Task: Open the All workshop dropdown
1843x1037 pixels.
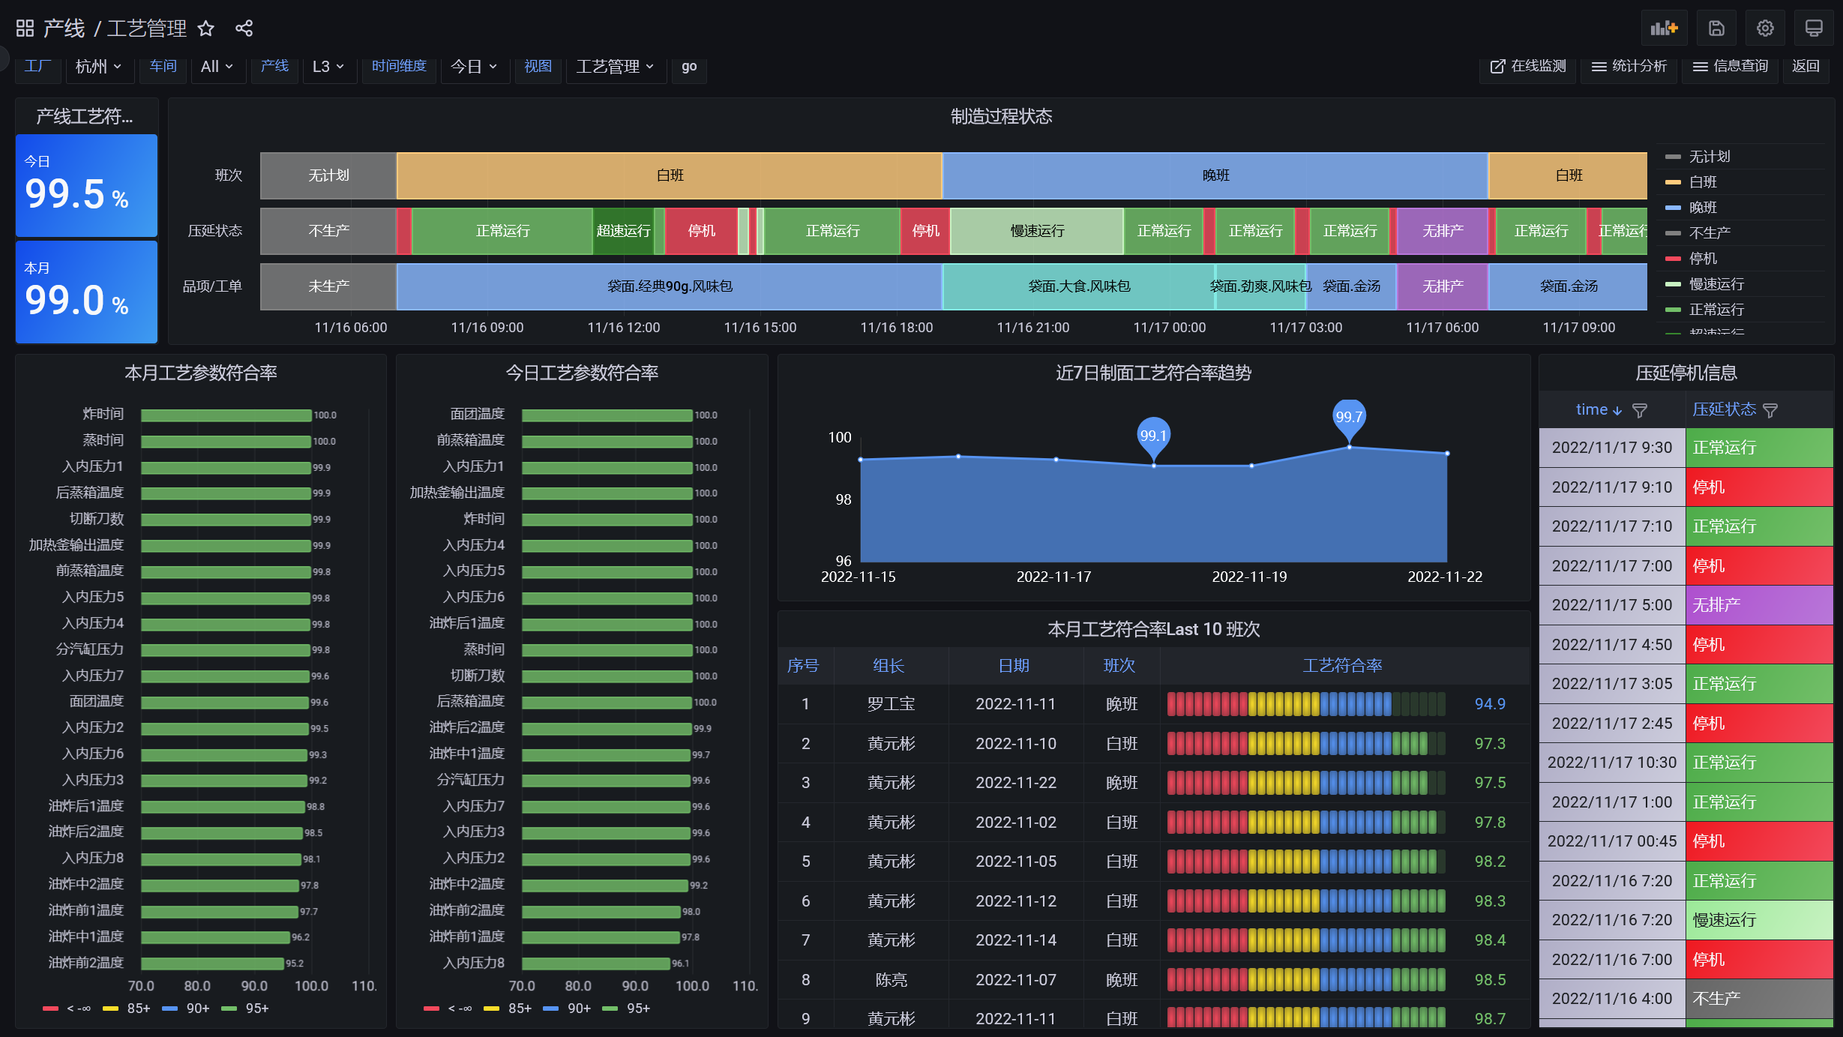Action: [217, 67]
